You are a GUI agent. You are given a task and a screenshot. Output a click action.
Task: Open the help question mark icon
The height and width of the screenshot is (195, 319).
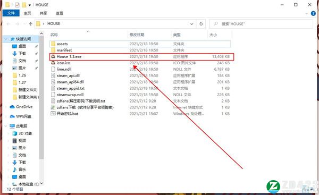[x=313, y=13]
